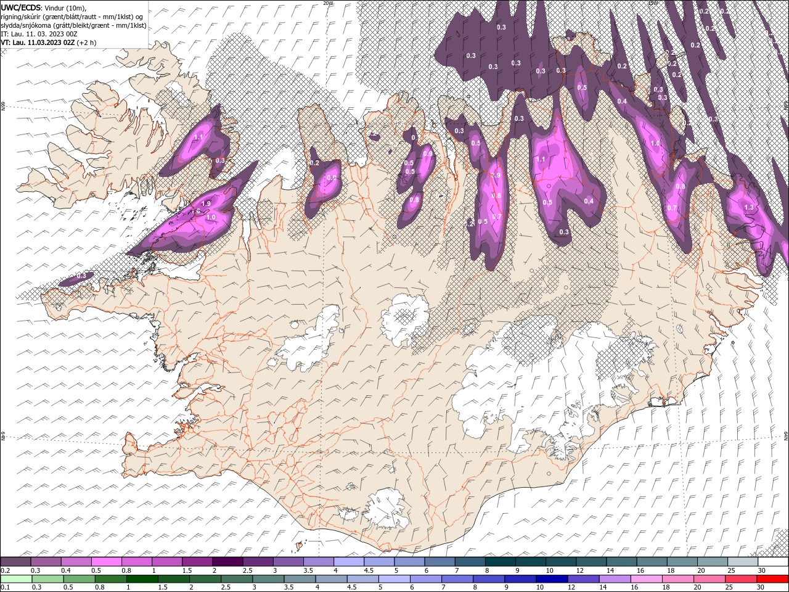
Task: Select the orchid 0.4 legend swatch
Action: coord(76,562)
